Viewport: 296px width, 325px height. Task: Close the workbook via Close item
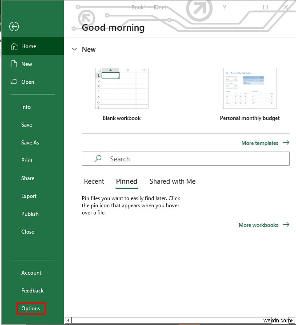pos(28,232)
